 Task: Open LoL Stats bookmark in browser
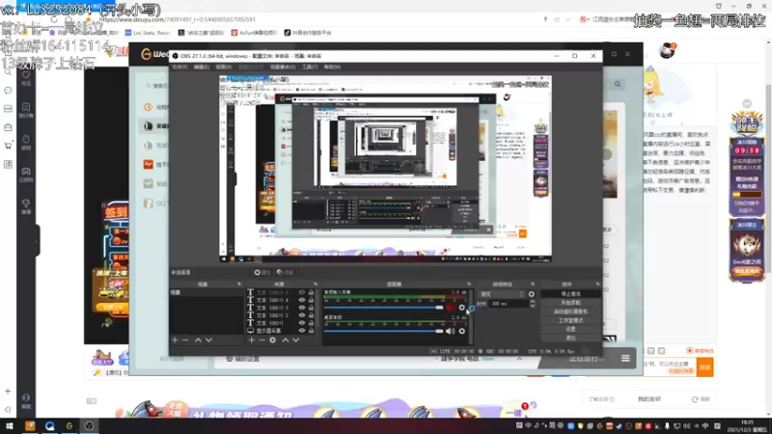(x=147, y=33)
